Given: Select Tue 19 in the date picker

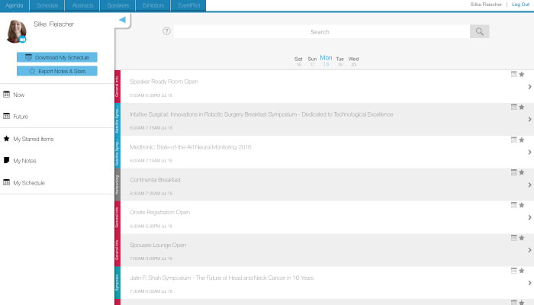Looking at the screenshot, I should [340, 61].
